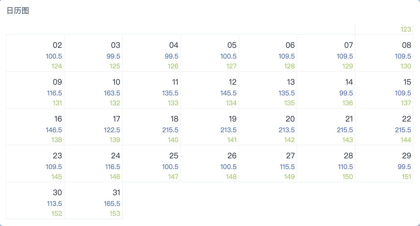Image resolution: width=420 pixels, height=226 pixels.
Task: Select the calendar cell for day 02
Action: tap(35, 53)
